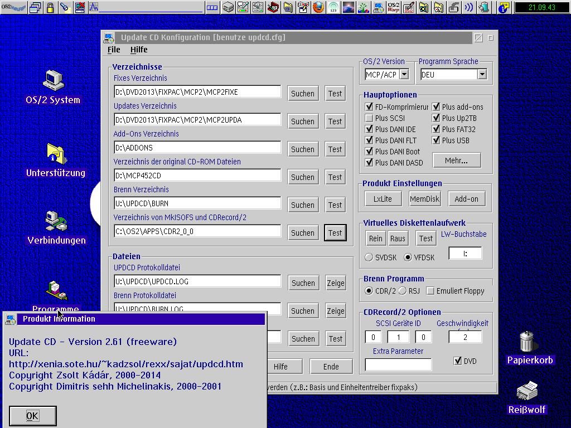Open the battery power plug icon

coord(483,7)
